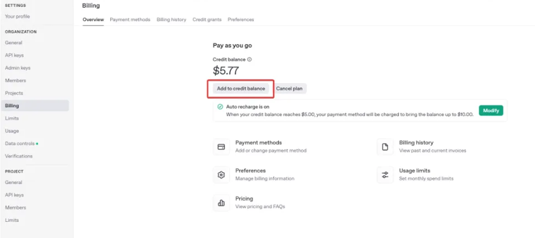Click the Add to credit balance button
This screenshot has width=535, height=238.
(241, 89)
